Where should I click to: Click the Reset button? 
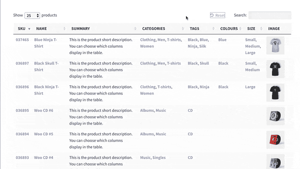(218, 15)
